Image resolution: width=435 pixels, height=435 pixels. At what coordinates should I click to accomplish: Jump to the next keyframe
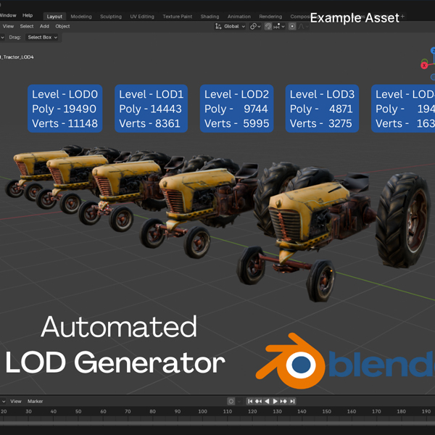tap(283, 401)
